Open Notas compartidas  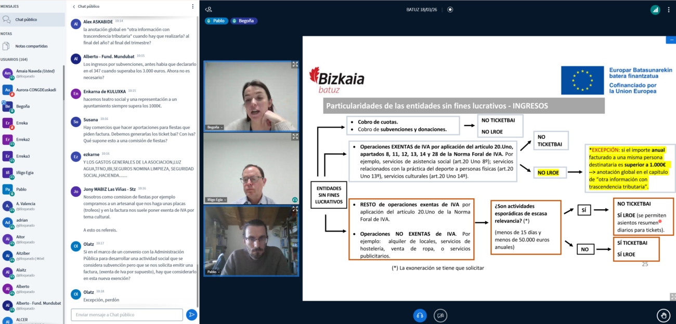31,46
